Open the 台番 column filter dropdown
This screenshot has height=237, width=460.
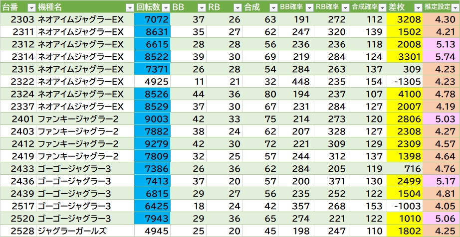31,7
